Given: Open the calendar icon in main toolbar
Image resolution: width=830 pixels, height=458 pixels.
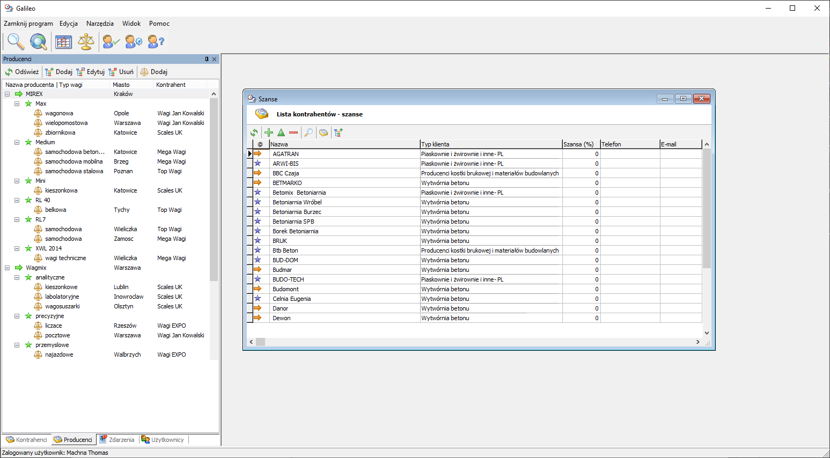Looking at the screenshot, I should (63, 41).
